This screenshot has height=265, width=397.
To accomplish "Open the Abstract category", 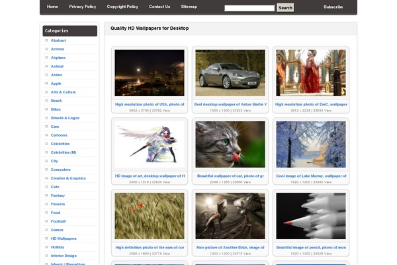I will pos(58,40).
